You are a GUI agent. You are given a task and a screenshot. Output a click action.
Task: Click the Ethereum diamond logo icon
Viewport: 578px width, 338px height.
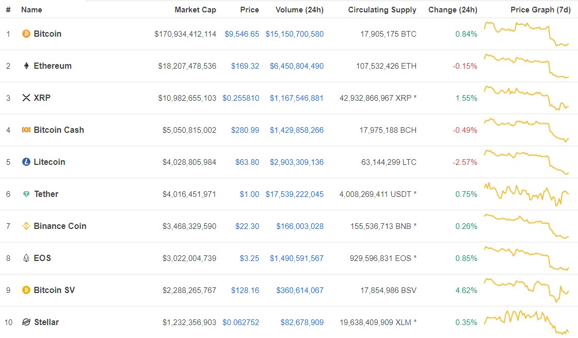26,66
